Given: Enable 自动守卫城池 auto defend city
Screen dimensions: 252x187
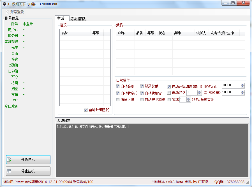Looking at the screenshot, I should (142, 99).
